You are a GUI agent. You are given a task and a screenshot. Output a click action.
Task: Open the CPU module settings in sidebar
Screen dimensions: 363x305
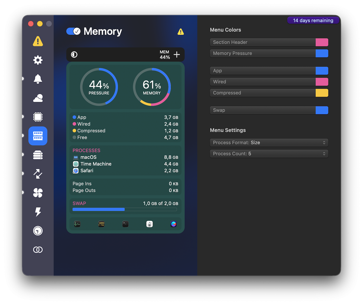(38, 117)
